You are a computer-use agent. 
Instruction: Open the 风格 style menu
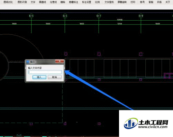point(159,2)
